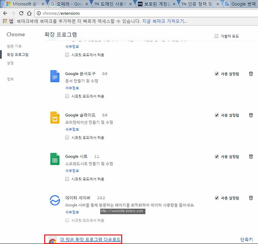Viewport: 258px width, 244px height.
Task: Click the 프리젠테이션 만들기 및 수정 description
Action: pos(89,122)
